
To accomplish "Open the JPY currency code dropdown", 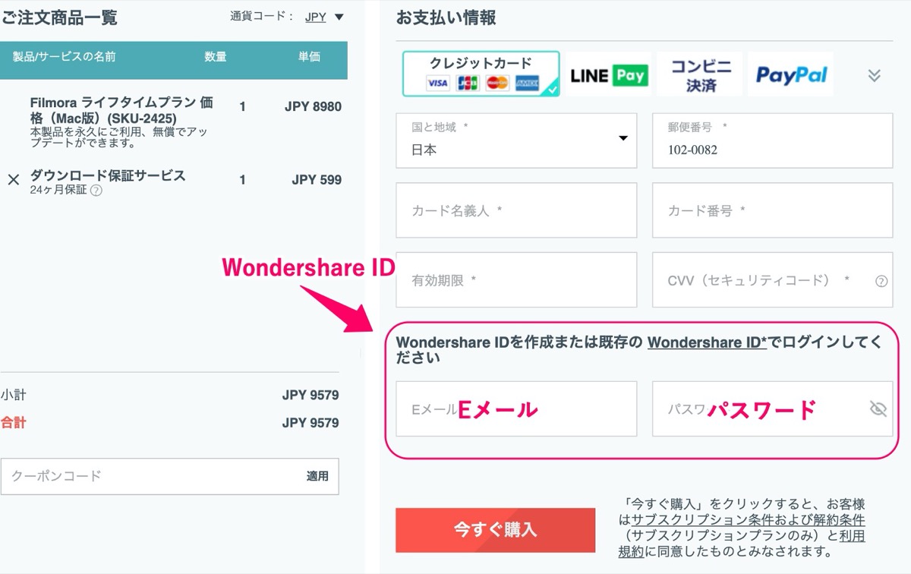I will point(324,17).
